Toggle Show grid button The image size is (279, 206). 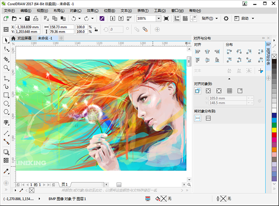(x=185, y=18)
